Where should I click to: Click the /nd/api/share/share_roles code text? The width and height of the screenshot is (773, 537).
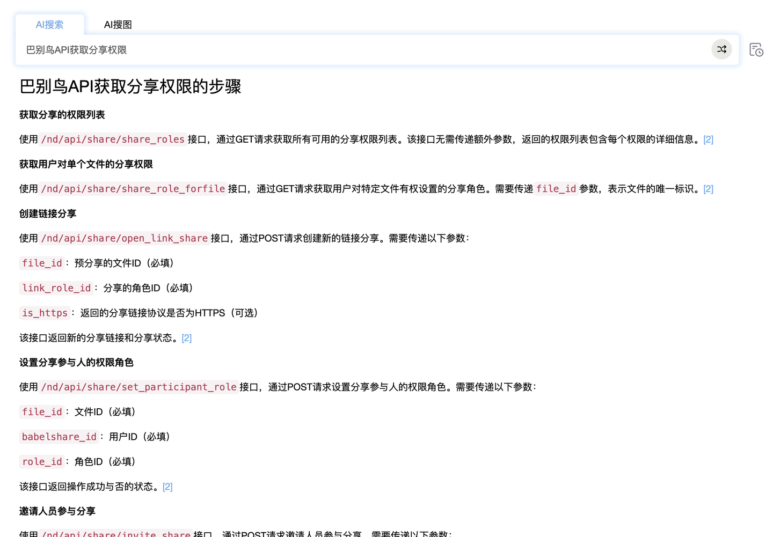(x=113, y=139)
